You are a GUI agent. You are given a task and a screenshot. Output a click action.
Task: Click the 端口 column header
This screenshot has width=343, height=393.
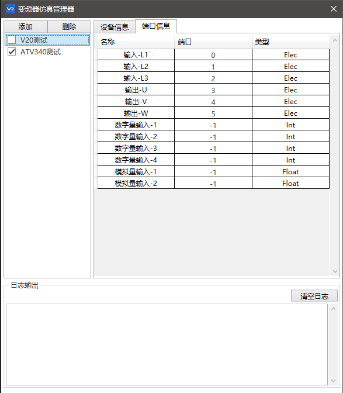coord(213,42)
